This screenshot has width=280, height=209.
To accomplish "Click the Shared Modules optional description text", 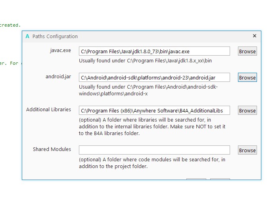I will coord(152,163).
